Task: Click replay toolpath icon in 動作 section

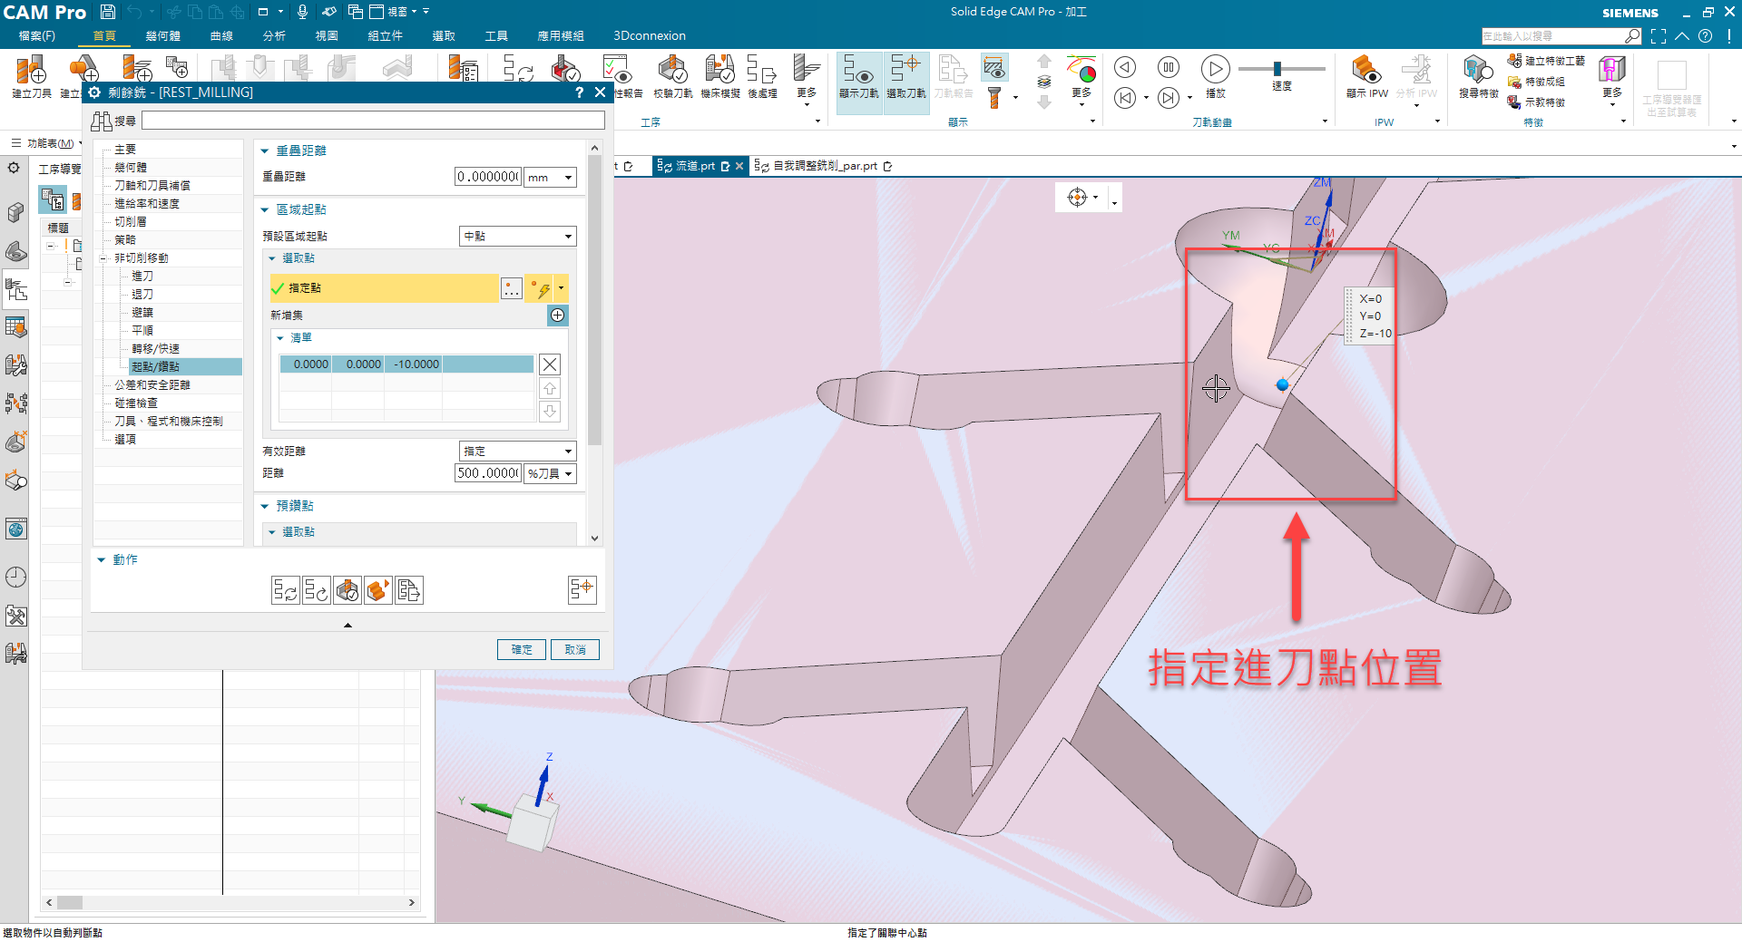Action: pyautogui.click(x=316, y=591)
